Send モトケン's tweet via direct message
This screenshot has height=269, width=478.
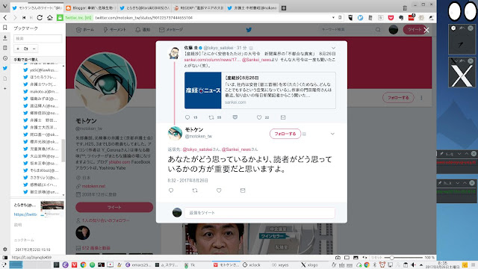tap(243, 191)
